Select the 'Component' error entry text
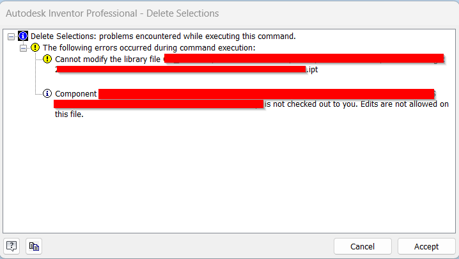The height and width of the screenshot is (259, 459). (76, 93)
